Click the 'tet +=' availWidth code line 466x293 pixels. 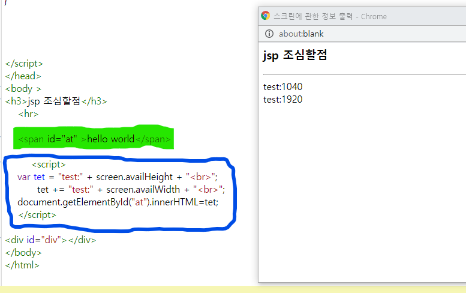[x=131, y=190]
